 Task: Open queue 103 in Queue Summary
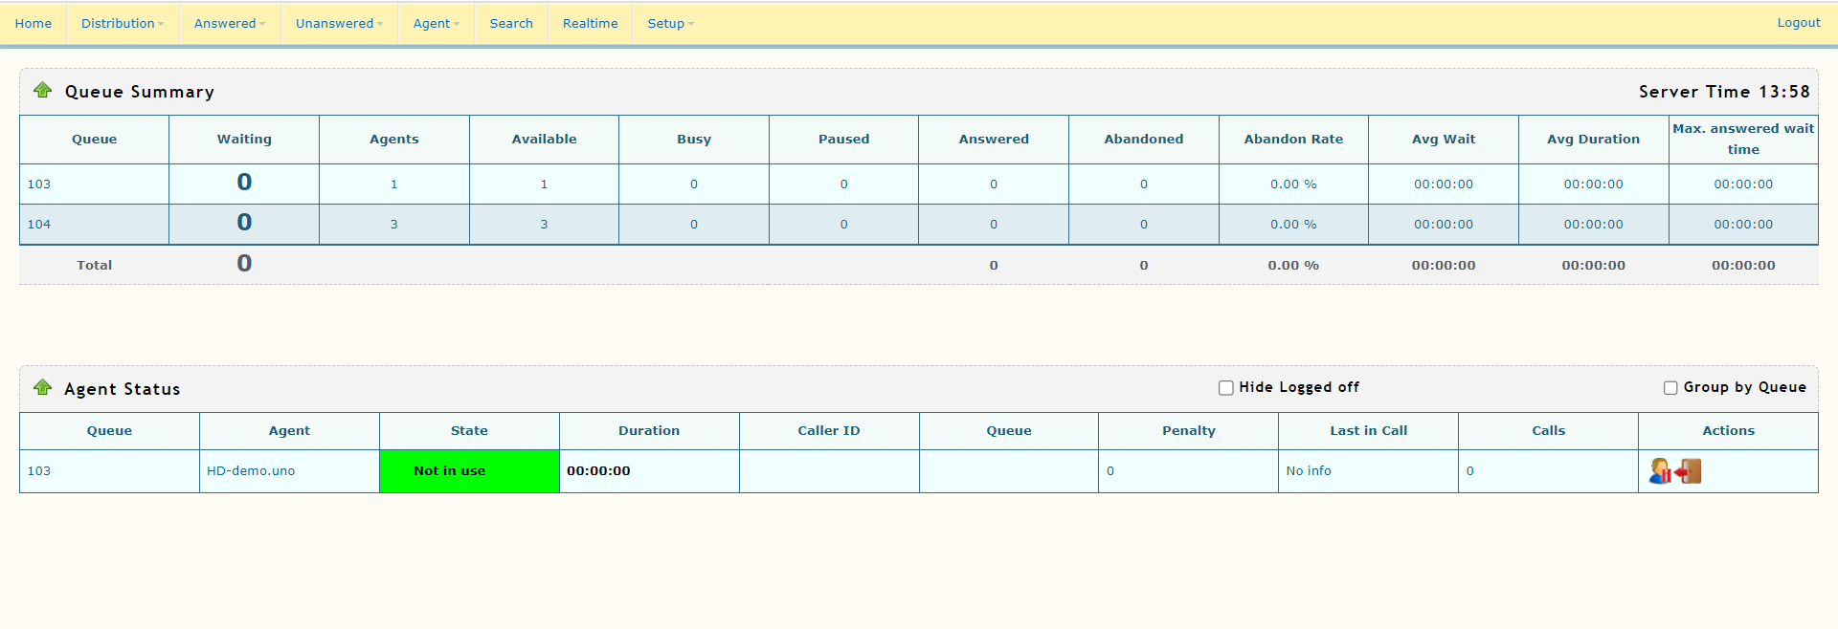(39, 184)
